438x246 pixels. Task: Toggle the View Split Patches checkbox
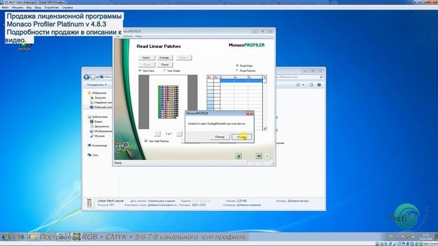pyautogui.click(x=157, y=141)
